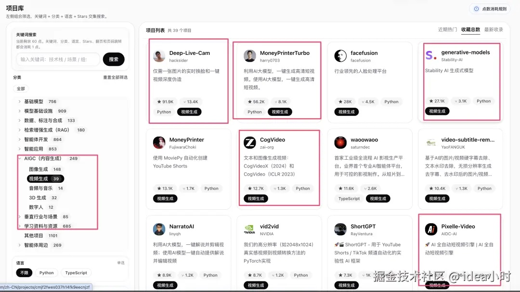Select the TypeScript language filter

(76, 272)
